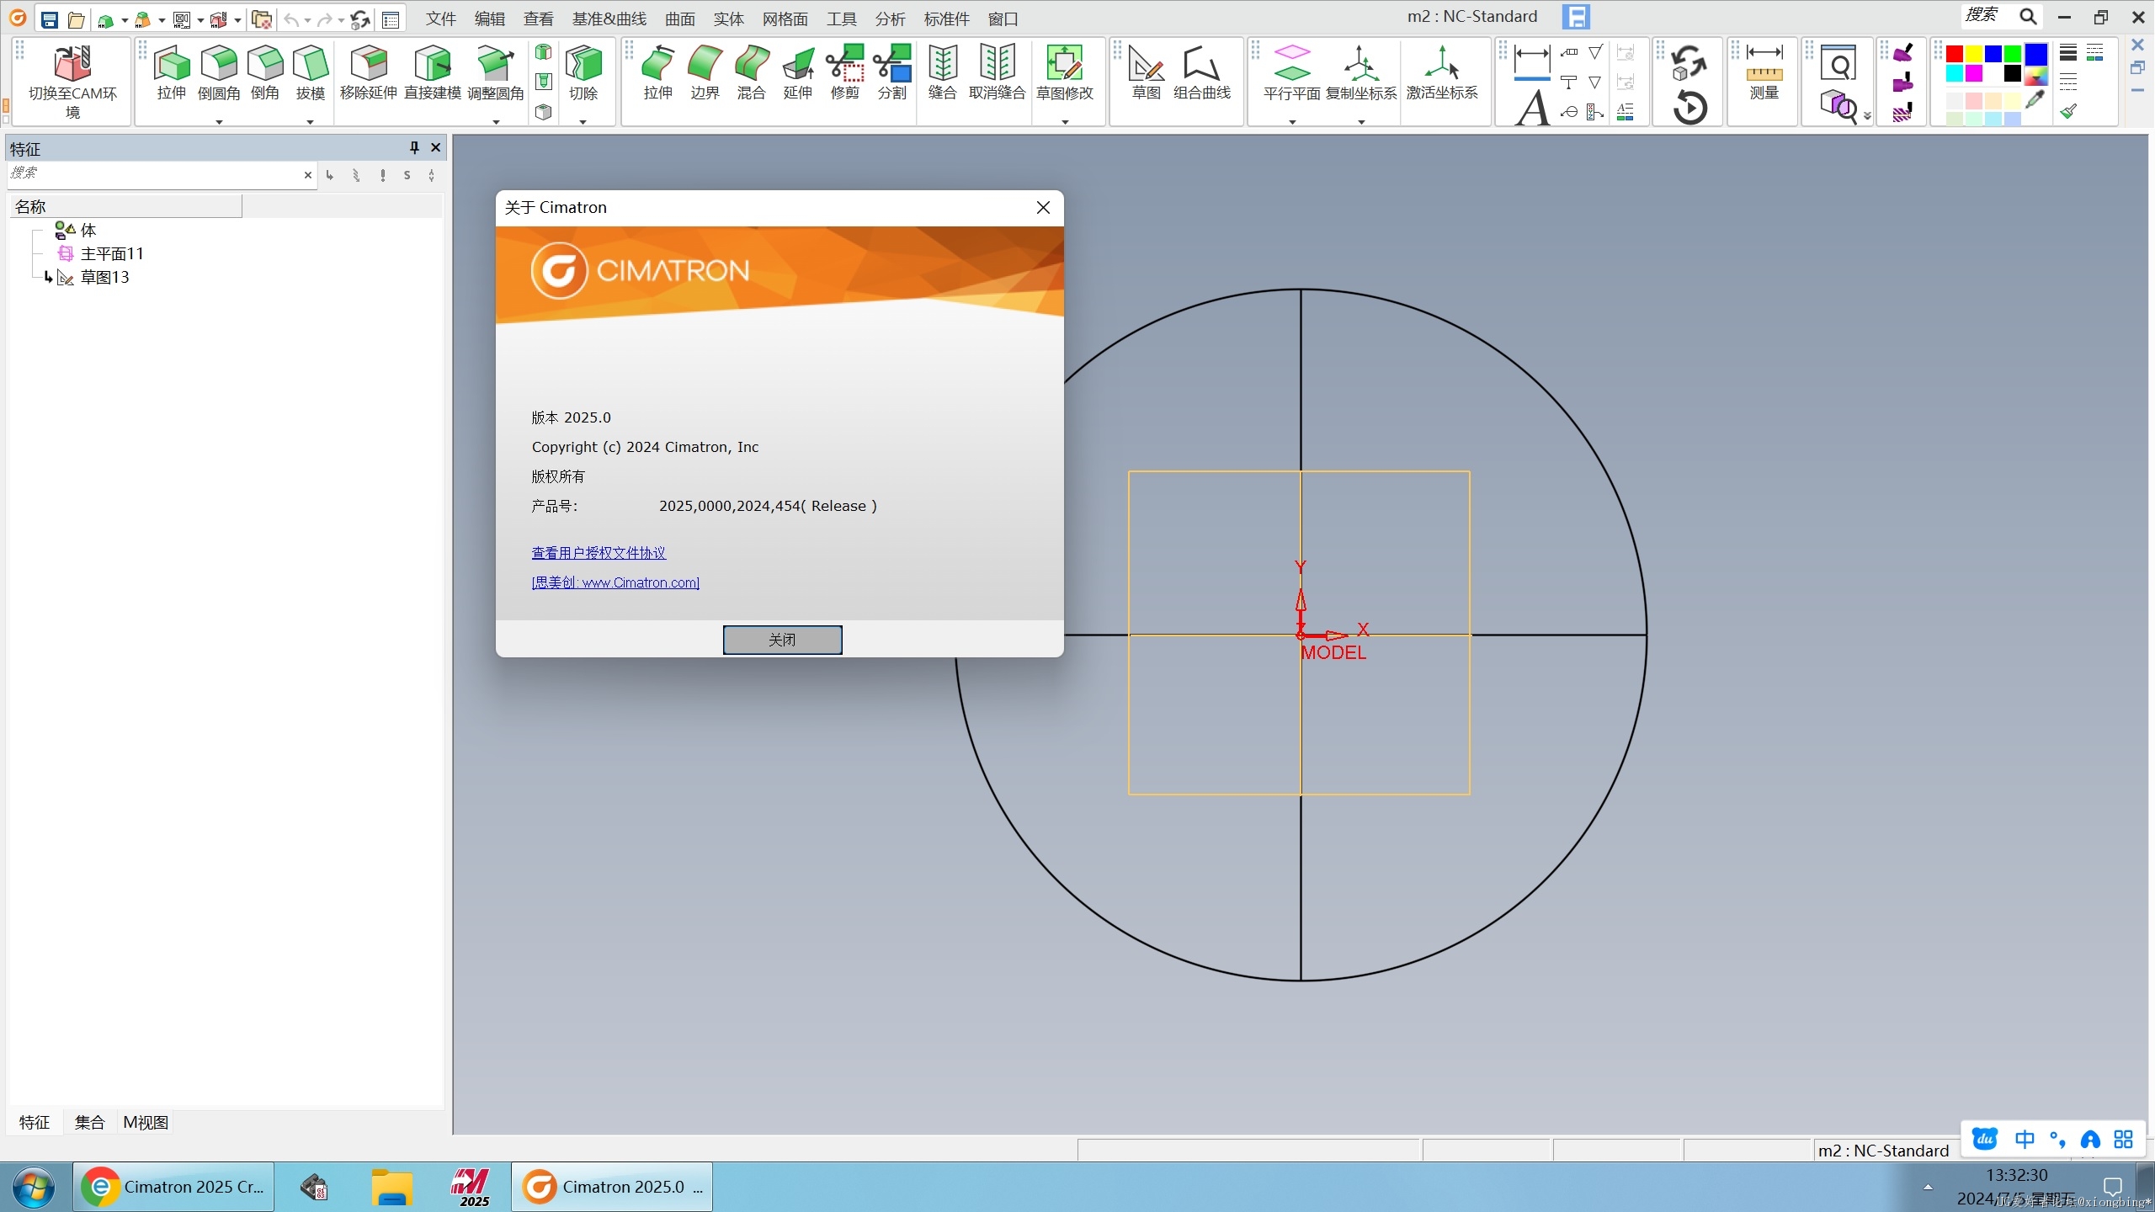This screenshot has width=2155, height=1212.
Task: Expand the 倒圆角 dropdown arrow
Action: click(x=219, y=123)
